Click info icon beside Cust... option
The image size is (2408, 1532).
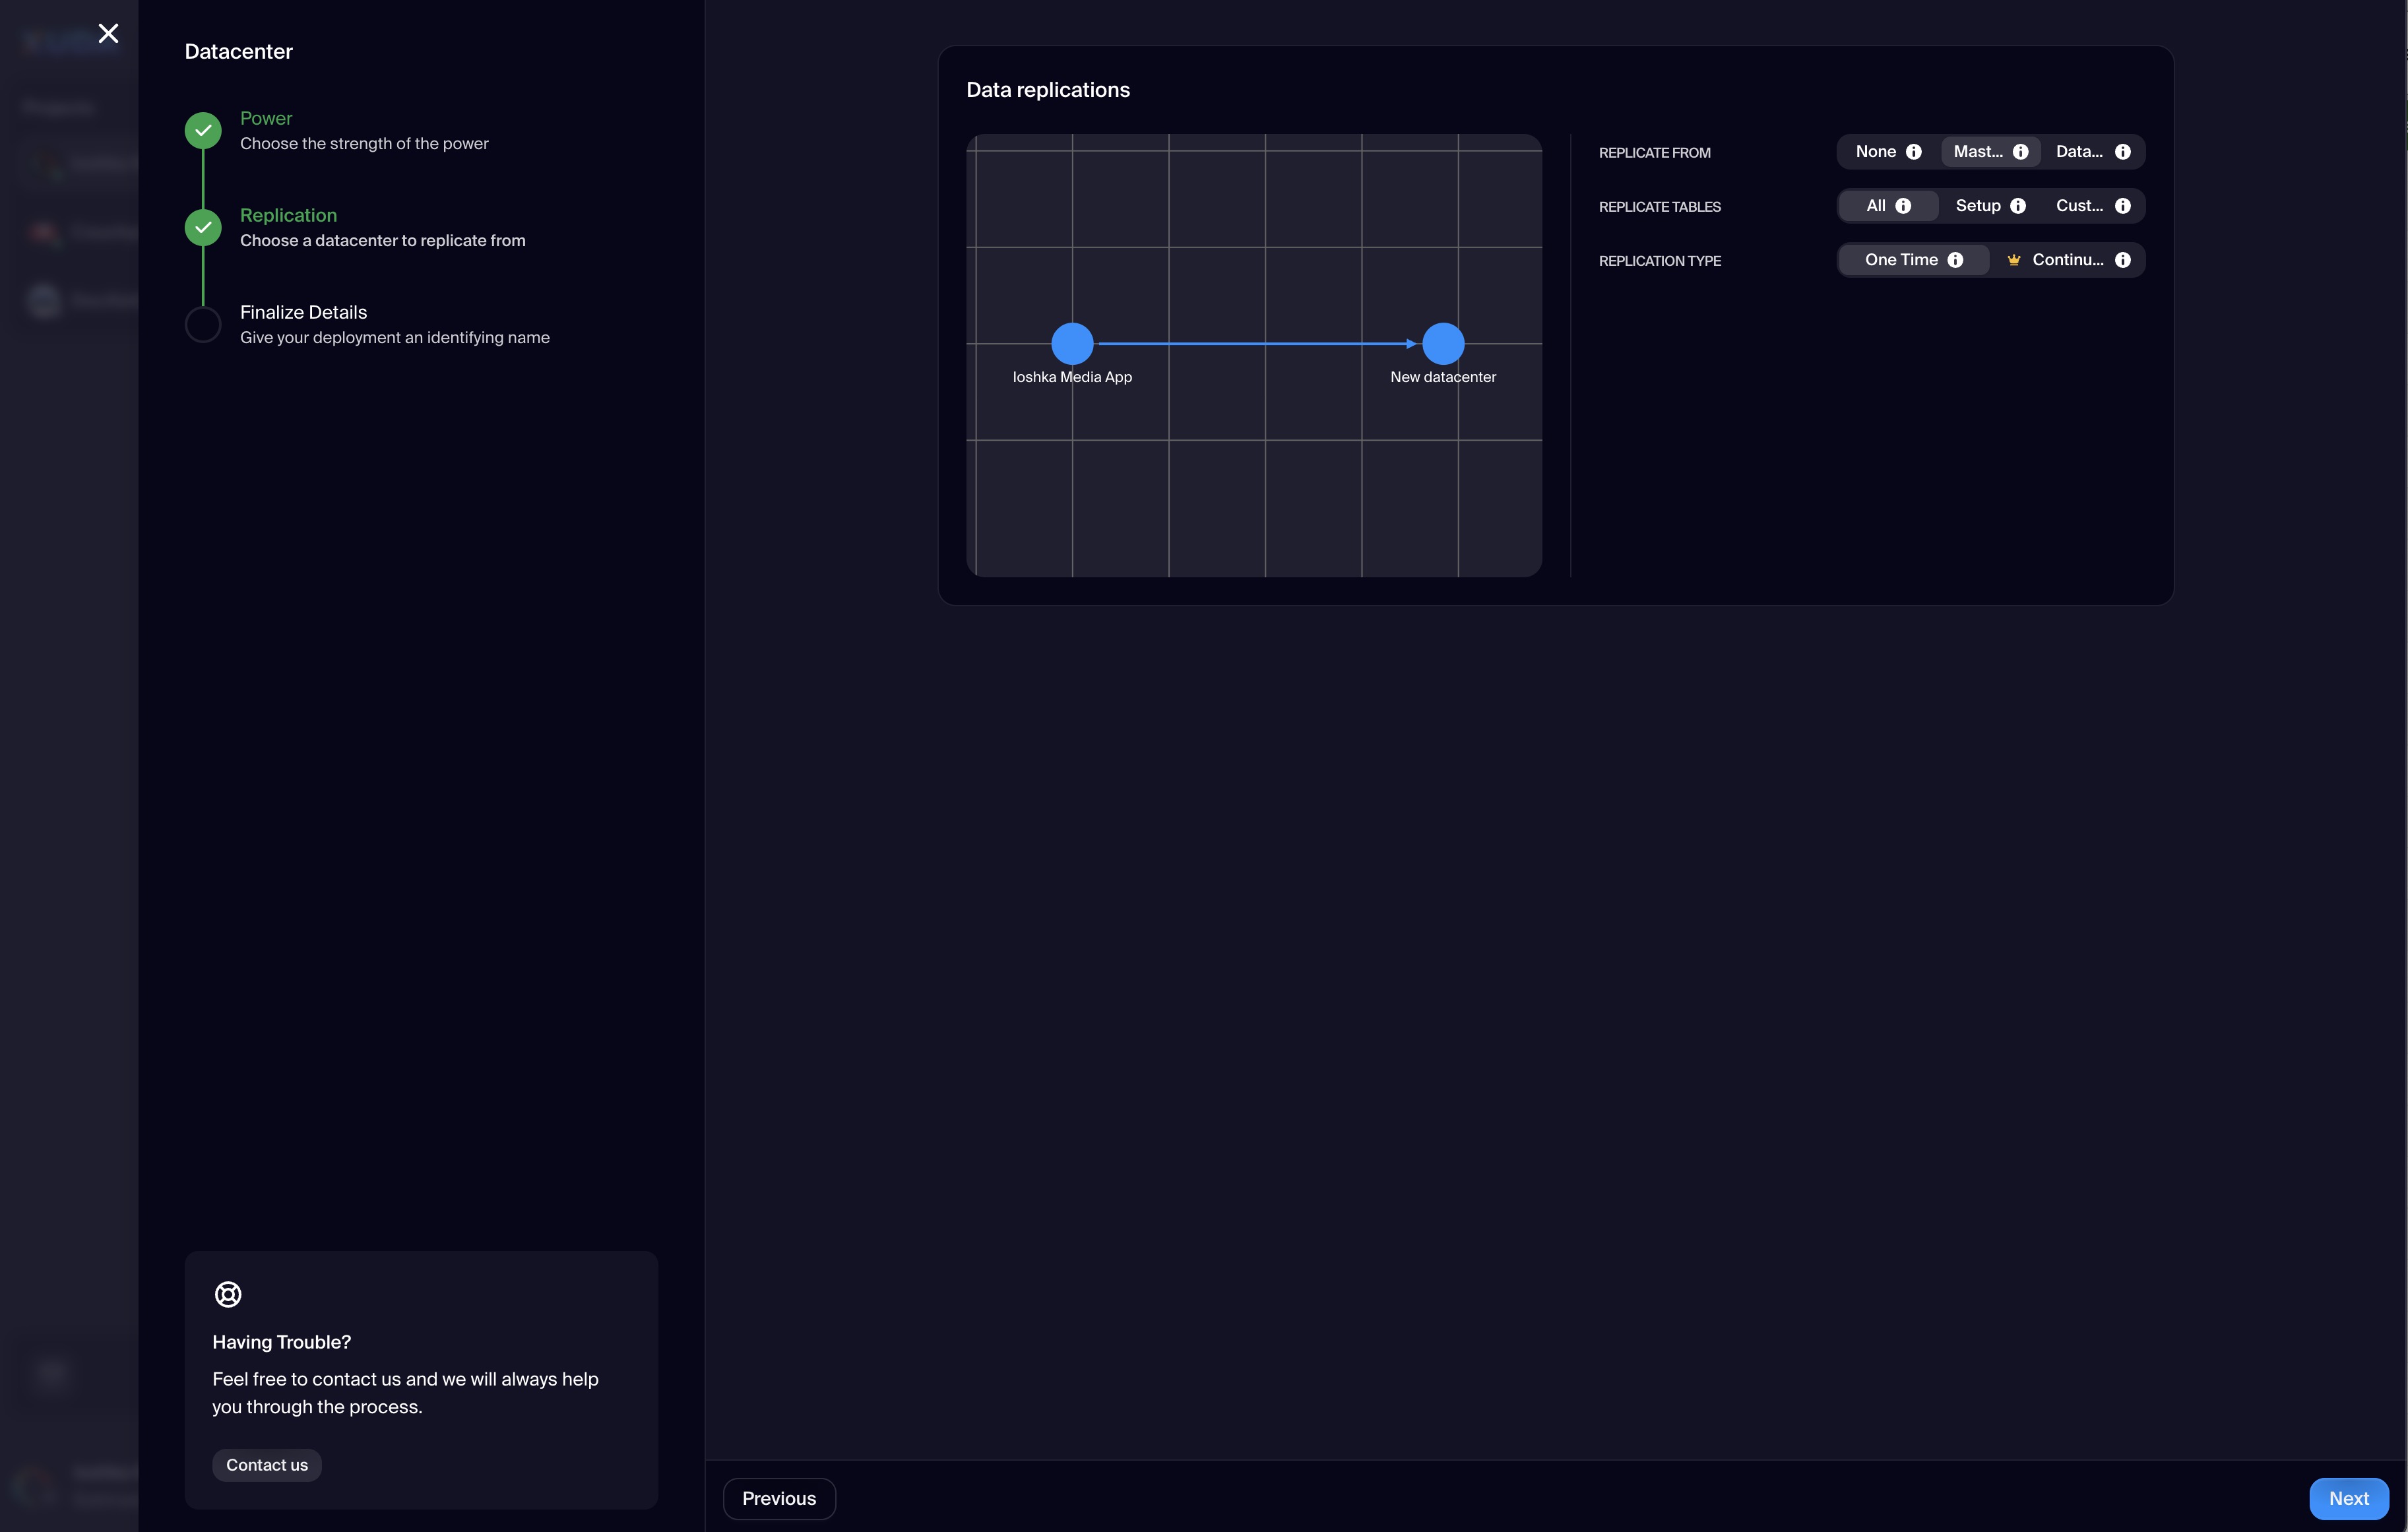point(2123,206)
